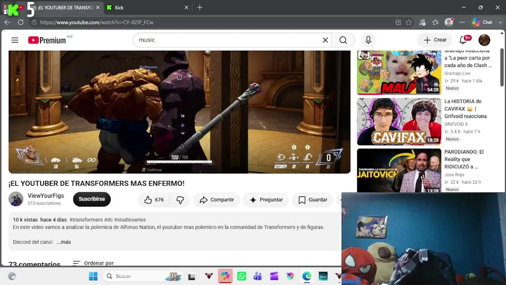Open the browser media control music icon
Viewport: 506px width, 285px height.
pyautogui.click(x=422, y=23)
